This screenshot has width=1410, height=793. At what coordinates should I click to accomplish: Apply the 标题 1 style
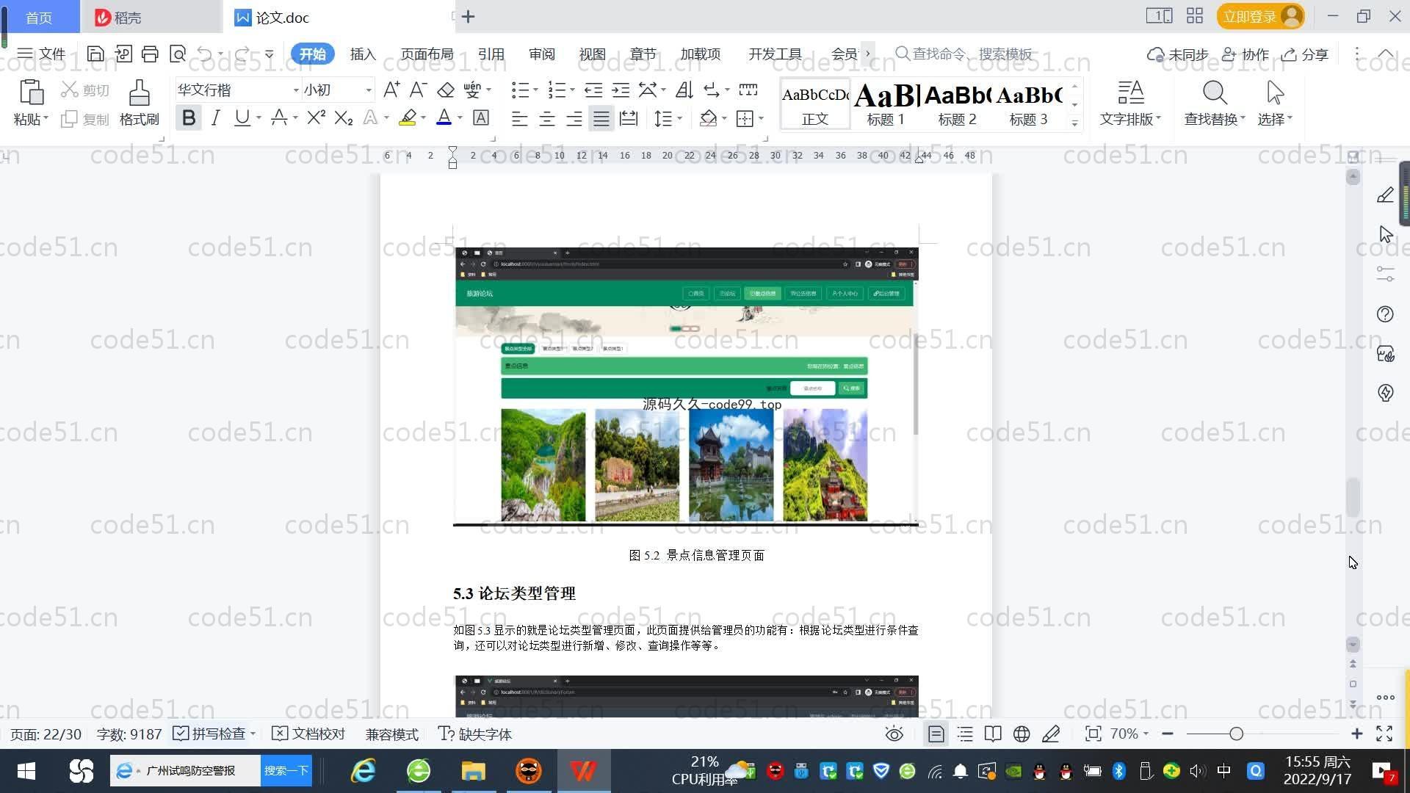click(886, 104)
